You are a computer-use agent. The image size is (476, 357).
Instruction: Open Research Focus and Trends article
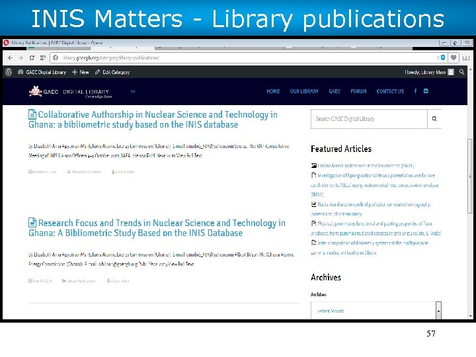click(x=157, y=227)
